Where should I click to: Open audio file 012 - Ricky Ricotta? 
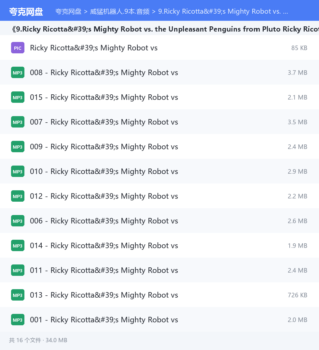point(104,196)
